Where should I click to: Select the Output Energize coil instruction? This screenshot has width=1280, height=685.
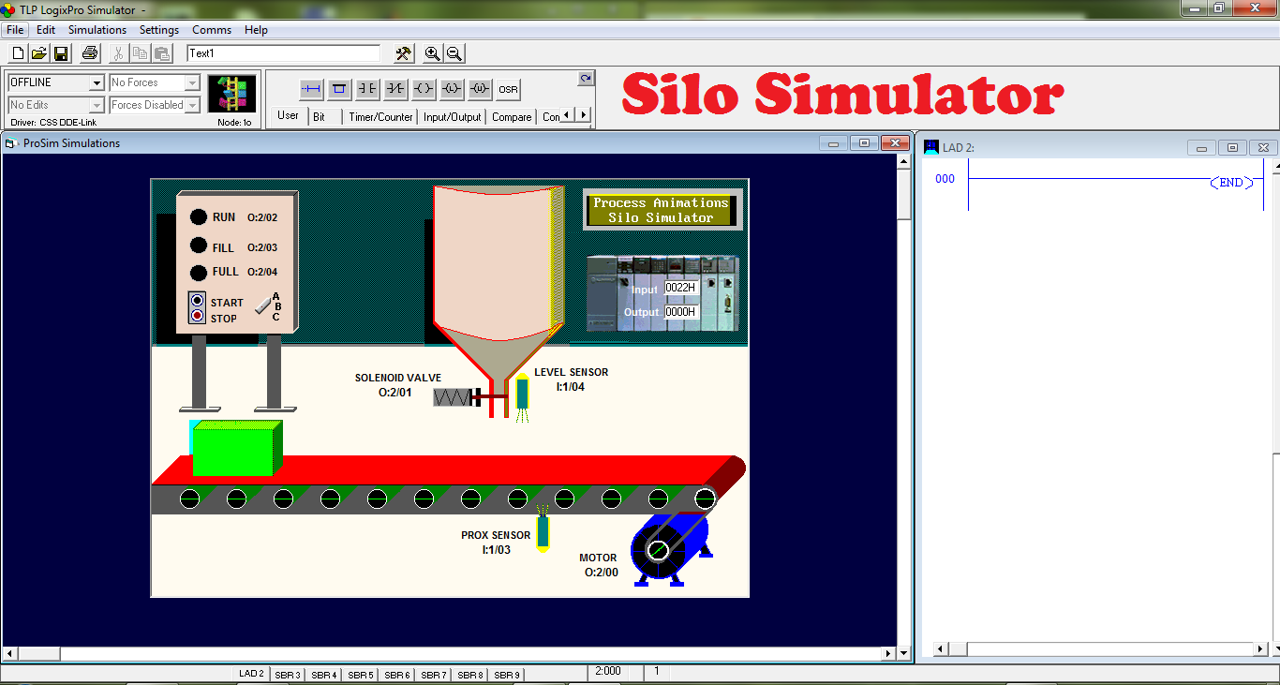point(423,88)
